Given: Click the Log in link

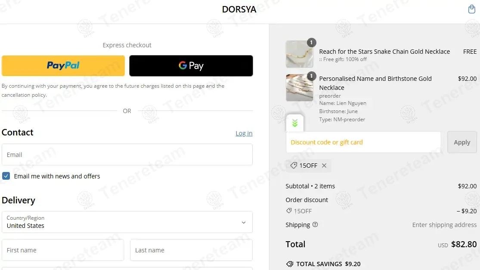Looking at the screenshot, I should point(244,133).
